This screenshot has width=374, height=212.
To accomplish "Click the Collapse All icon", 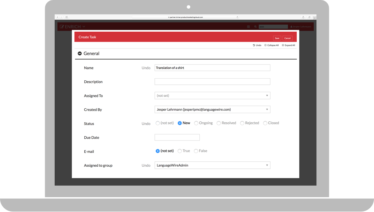I will click(x=265, y=45).
